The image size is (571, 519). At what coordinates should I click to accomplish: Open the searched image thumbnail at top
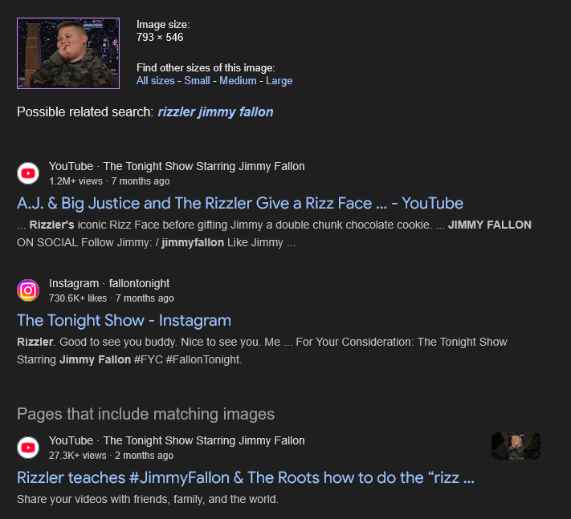[x=68, y=53]
